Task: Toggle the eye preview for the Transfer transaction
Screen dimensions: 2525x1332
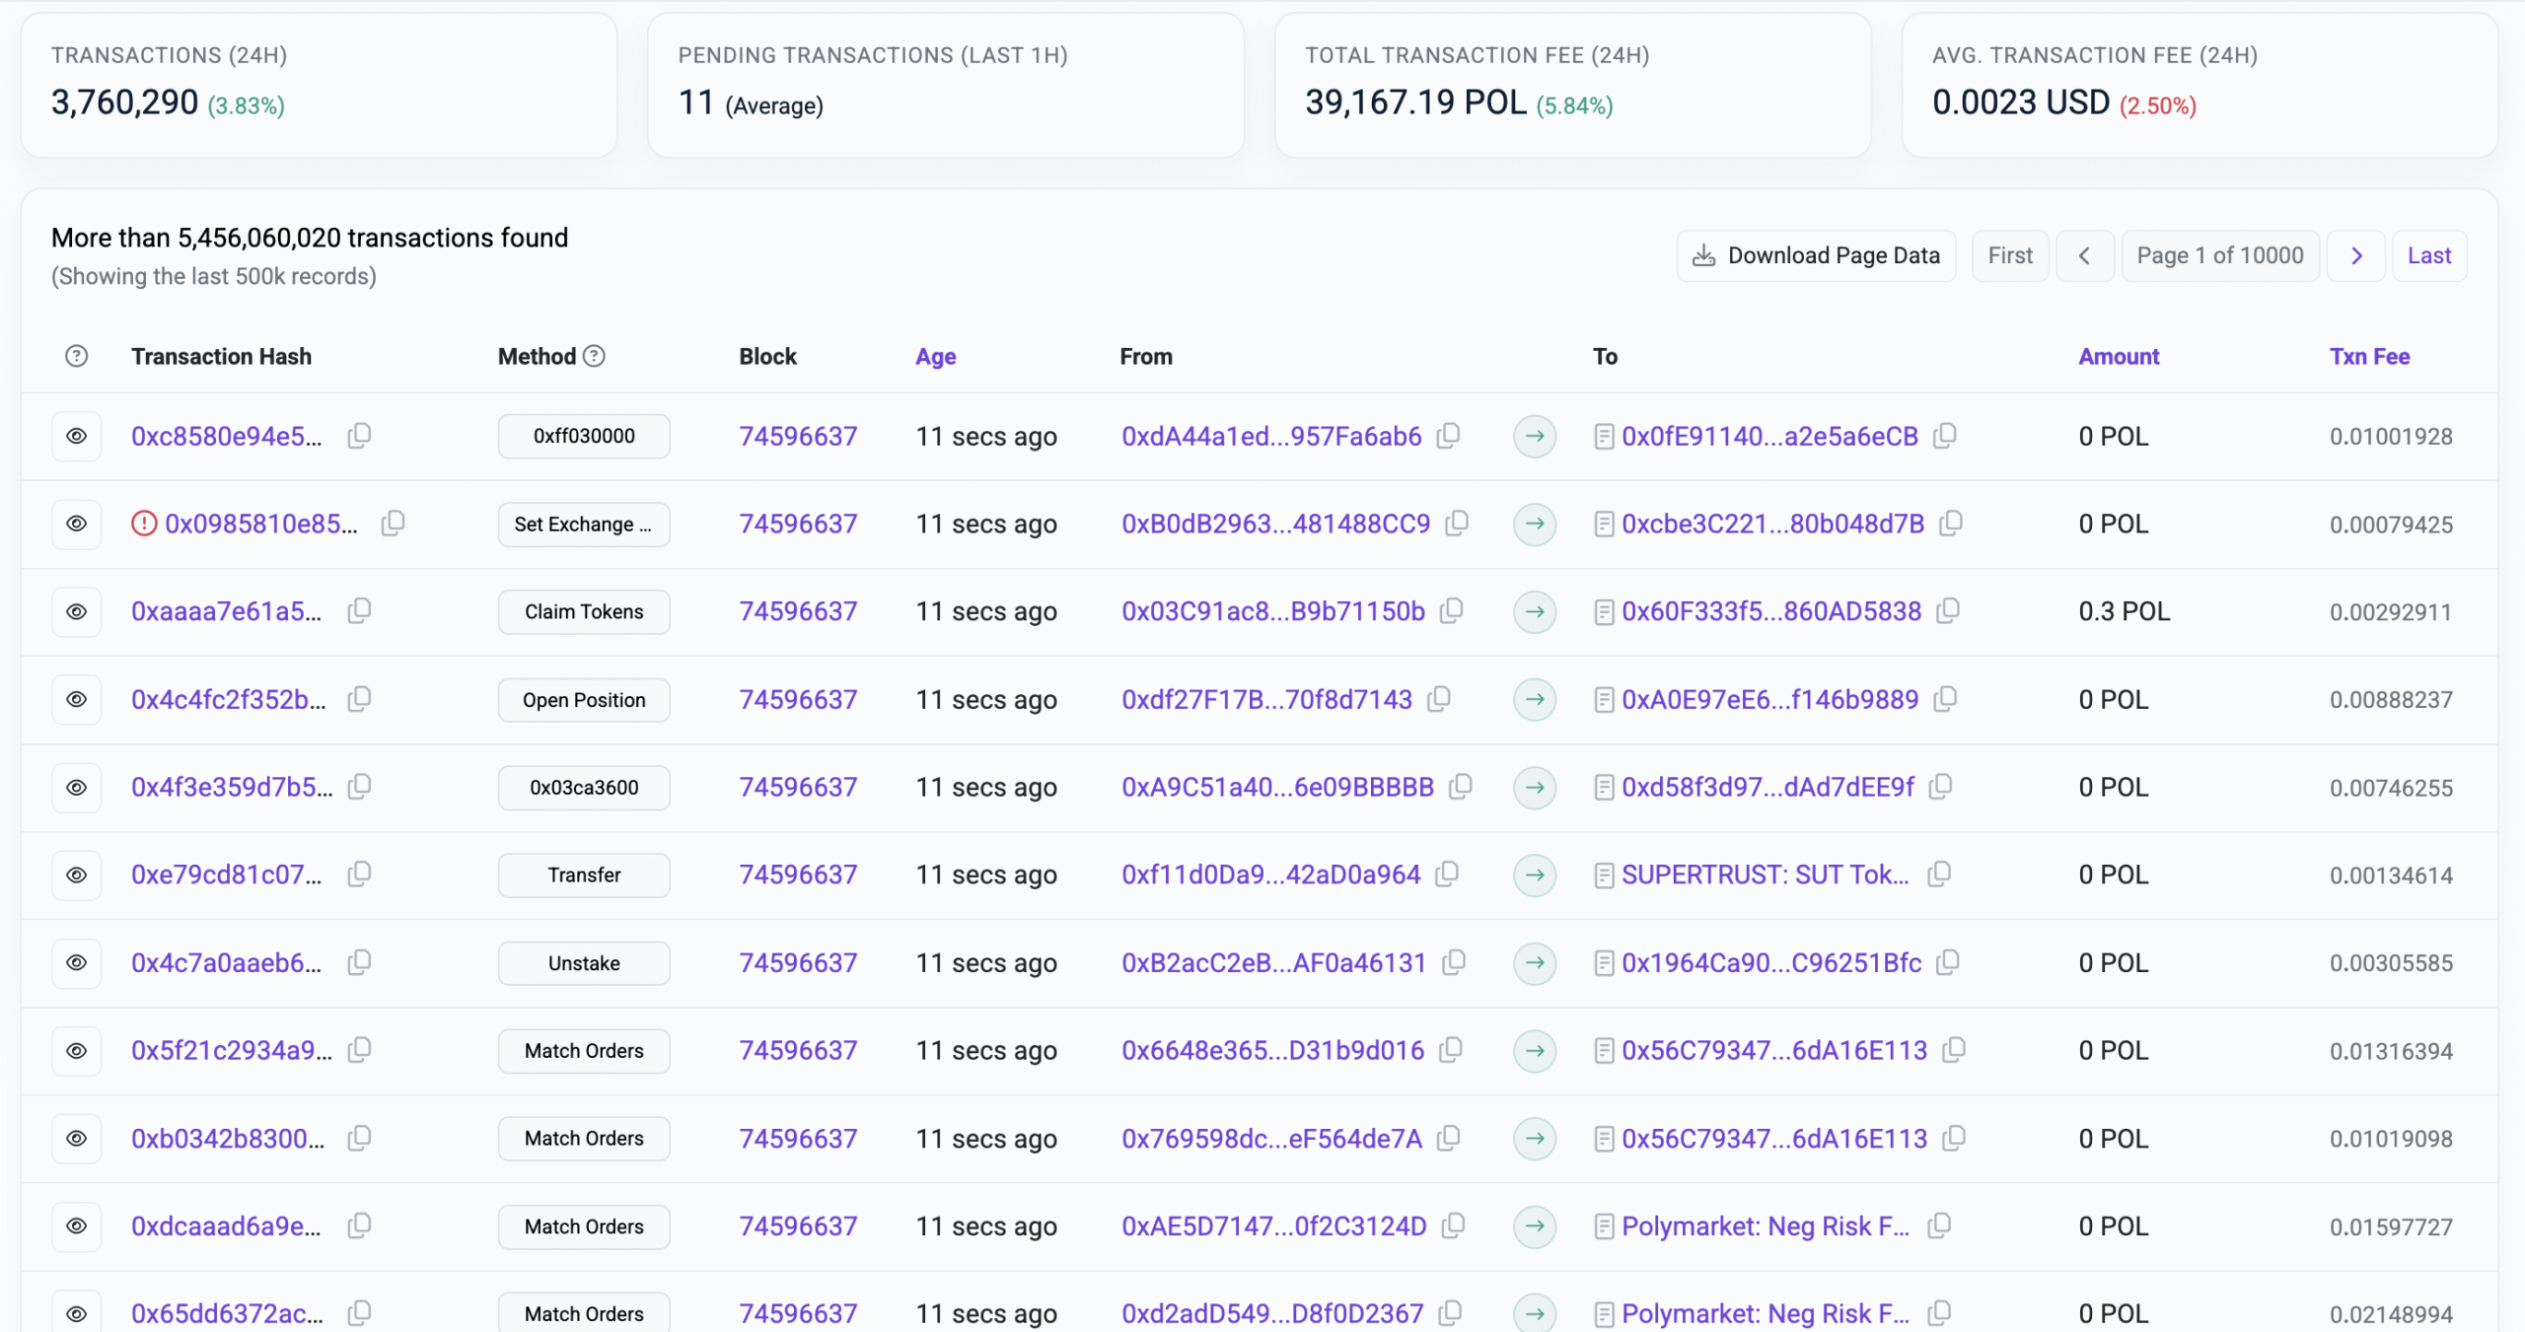Action: click(x=76, y=875)
